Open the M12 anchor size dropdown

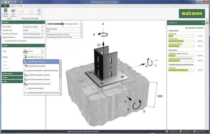pos(81,32)
